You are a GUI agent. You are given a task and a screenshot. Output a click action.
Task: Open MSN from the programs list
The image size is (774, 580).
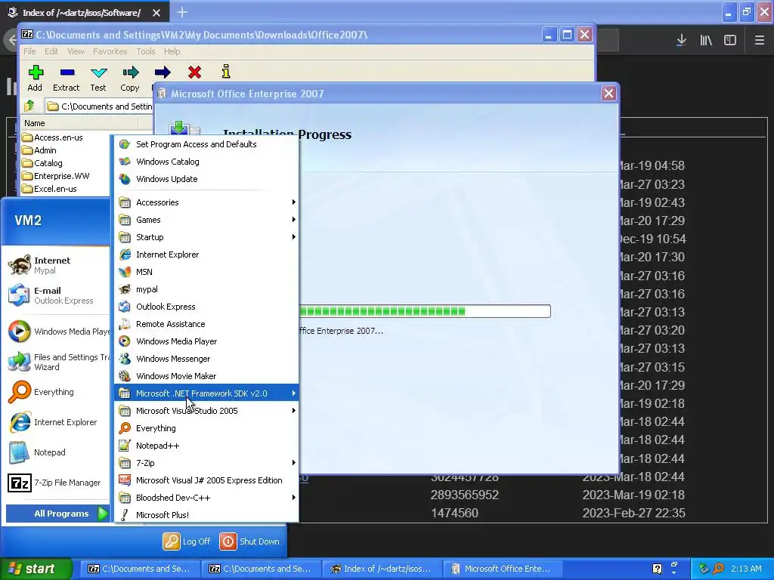[x=144, y=272]
